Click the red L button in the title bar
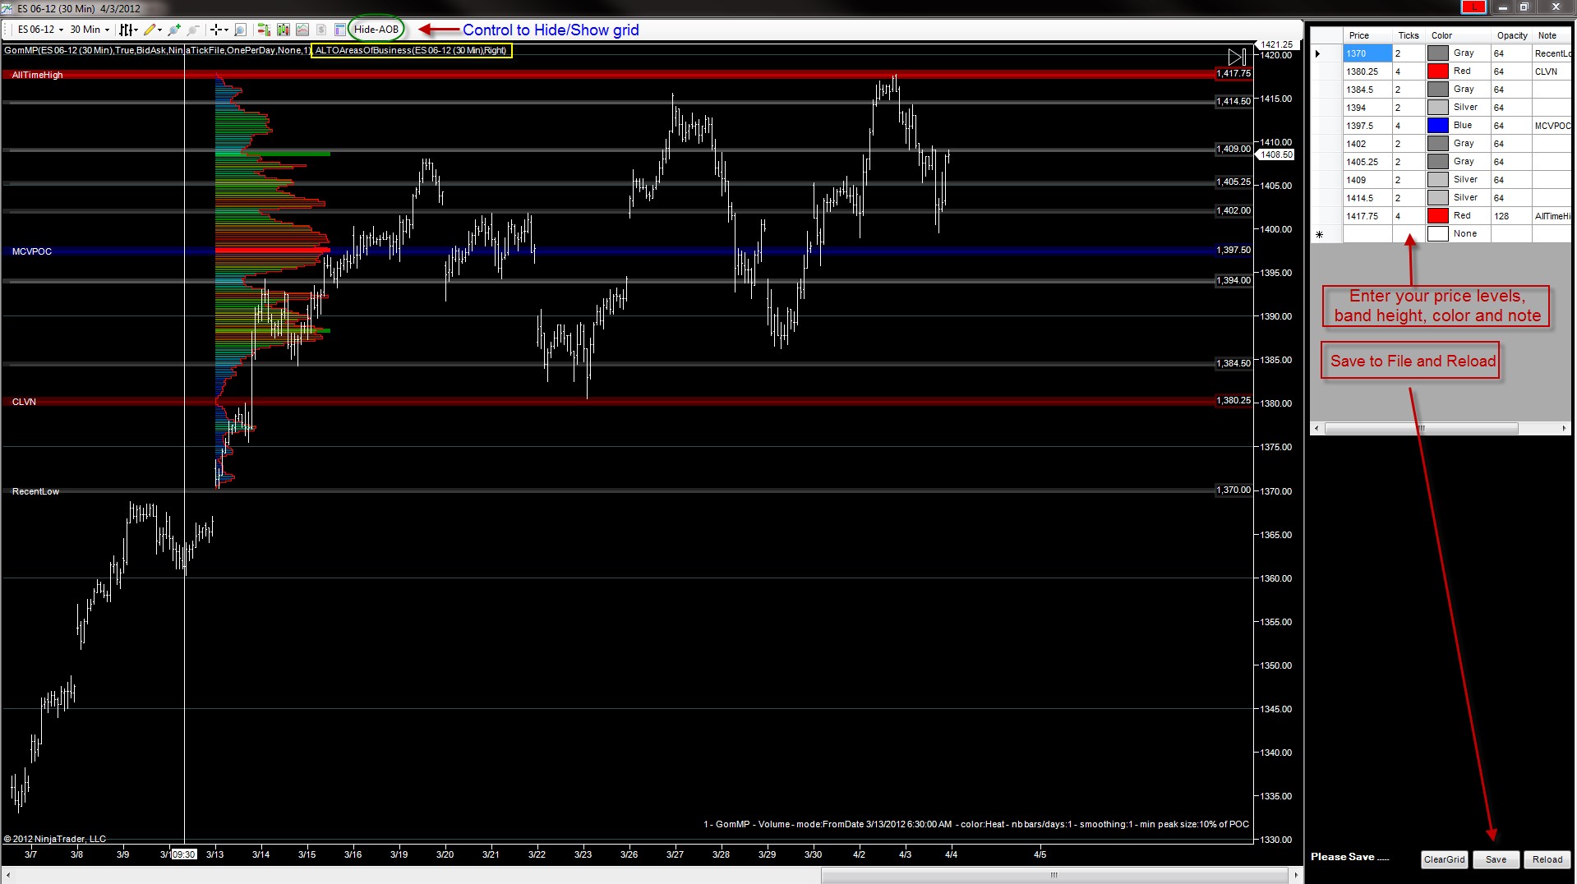The image size is (1577, 884). pos(1473,7)
